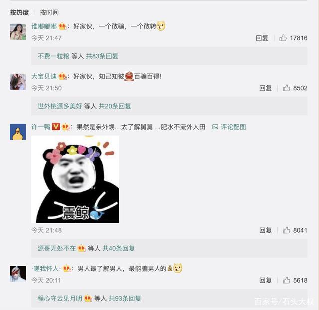Thumbs-up the comment with 5618 likes
This screenshot has width=319, height=310.
click(286, 280)
